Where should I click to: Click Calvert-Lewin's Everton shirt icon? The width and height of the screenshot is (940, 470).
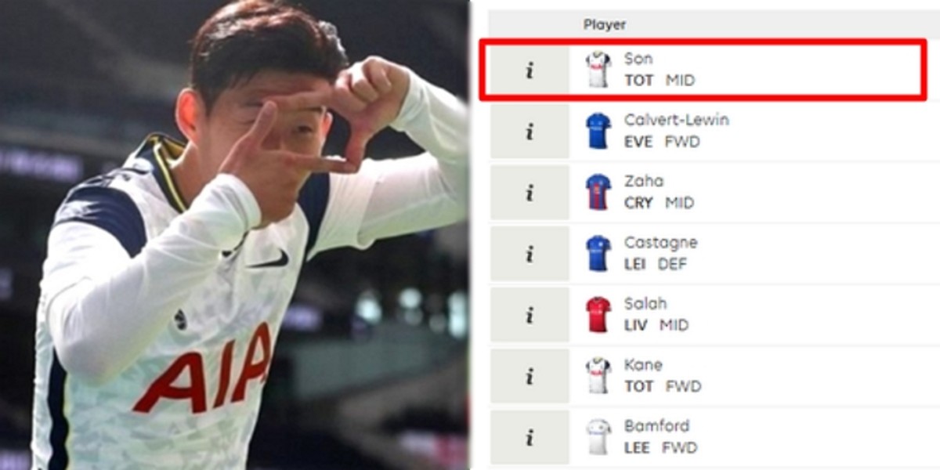(x=598, y=131)
